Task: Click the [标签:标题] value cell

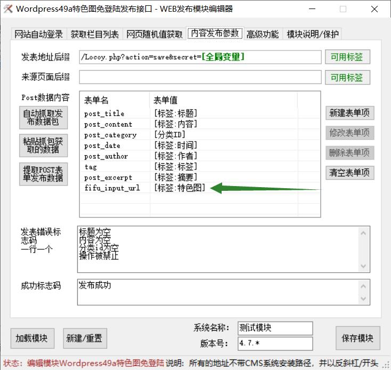Action: pyautogui.click(x=176, y=113)
